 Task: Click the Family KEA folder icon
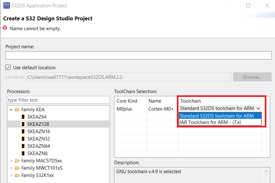click(17, 110)
